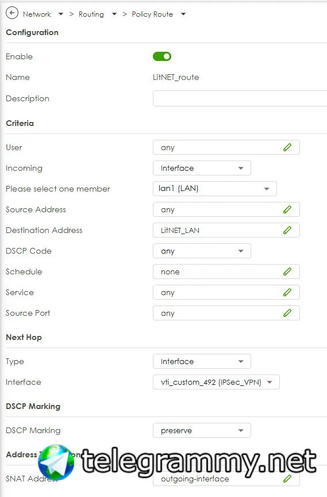
Task: Open DSCP Marking preserve dropdown
Action: tap(202, 430)
